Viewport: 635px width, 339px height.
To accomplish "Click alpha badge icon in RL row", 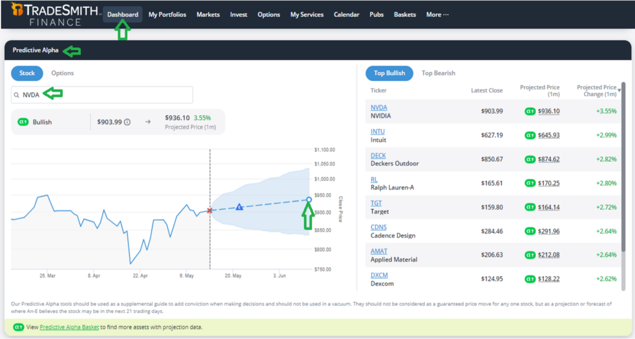I will pos(530,183).
